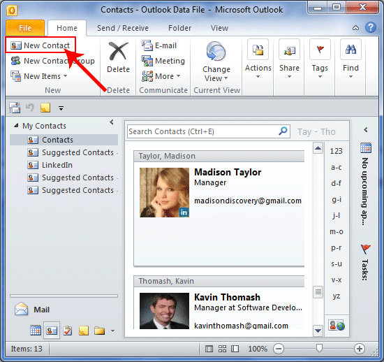
Task: Click the To-Do Bar calendar icon
Action: click(x=366, y=148)
